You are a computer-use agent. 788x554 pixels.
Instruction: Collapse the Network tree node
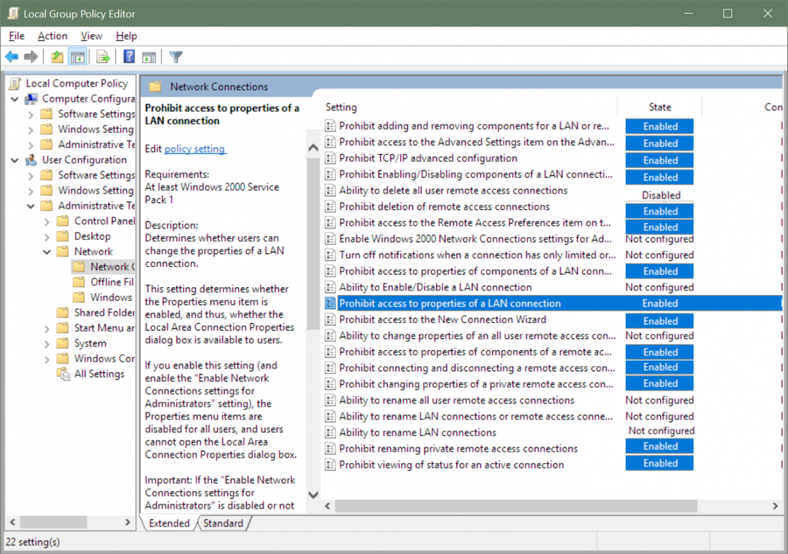click(47, 252)
